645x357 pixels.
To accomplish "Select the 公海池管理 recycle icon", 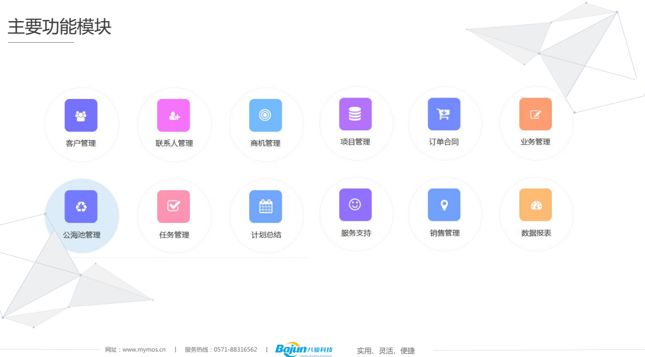I will [x=81, y=207].
